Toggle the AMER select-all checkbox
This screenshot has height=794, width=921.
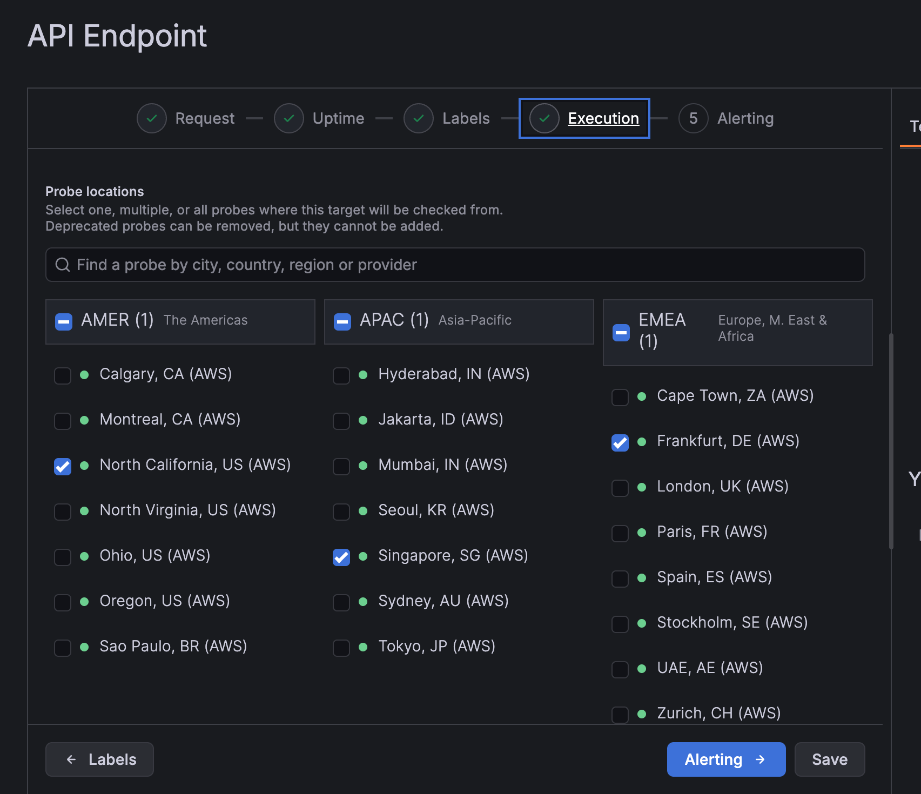63,321
